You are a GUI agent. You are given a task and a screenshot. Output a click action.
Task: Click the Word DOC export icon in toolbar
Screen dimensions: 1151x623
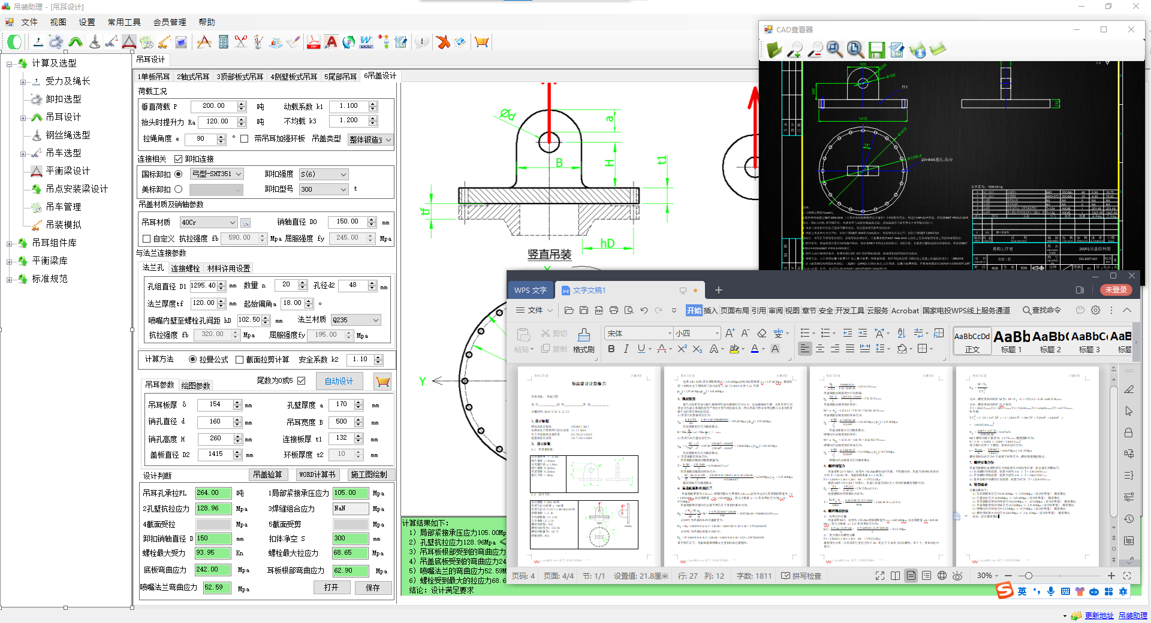tap(366, 42)
